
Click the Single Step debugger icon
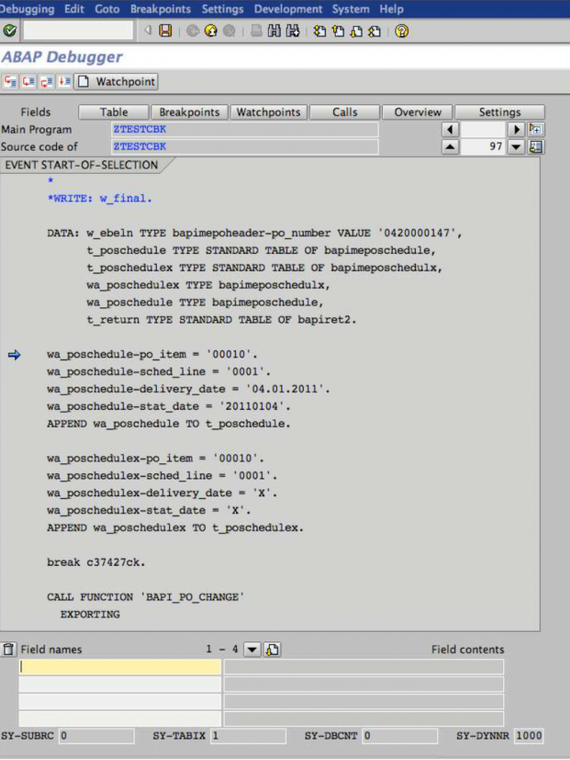click(x=10, y=81)
